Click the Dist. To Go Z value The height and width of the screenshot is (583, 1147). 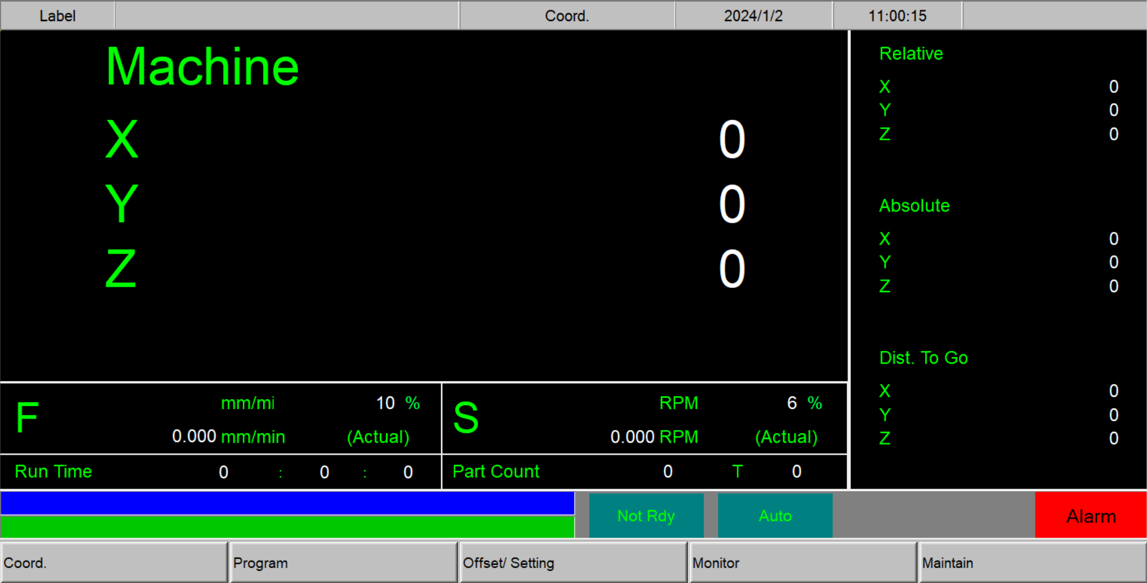point(1113,438)
